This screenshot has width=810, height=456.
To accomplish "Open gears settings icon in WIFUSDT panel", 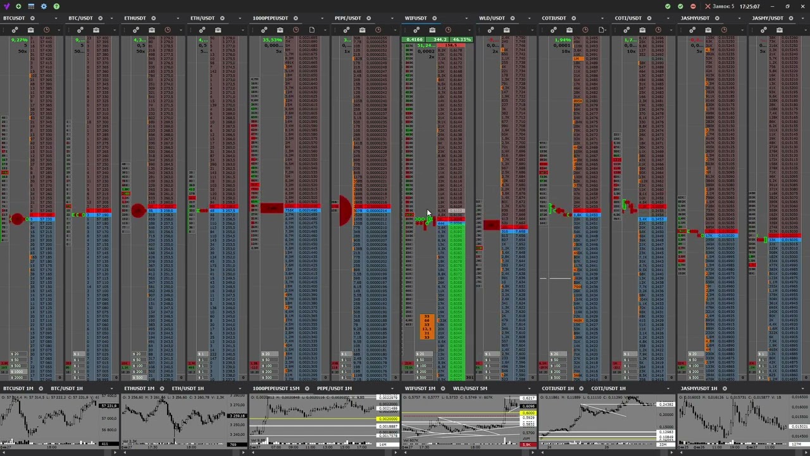I will (416, 30).
